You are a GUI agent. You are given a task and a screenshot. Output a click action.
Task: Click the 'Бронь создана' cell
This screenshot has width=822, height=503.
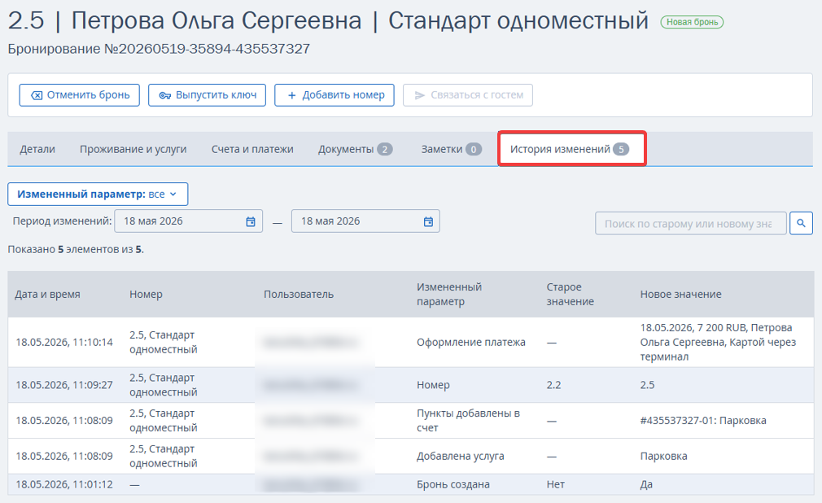[x=453, y=484]
